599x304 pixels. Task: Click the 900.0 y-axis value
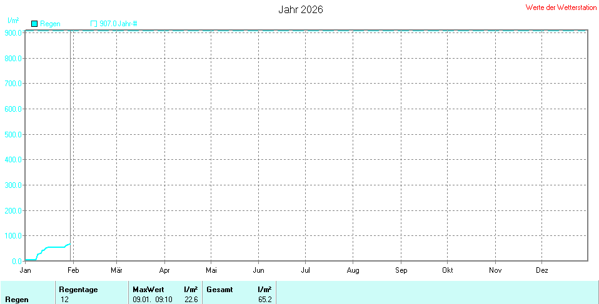13,32
